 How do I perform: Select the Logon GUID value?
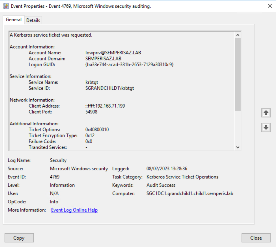[x=130, y=64]
